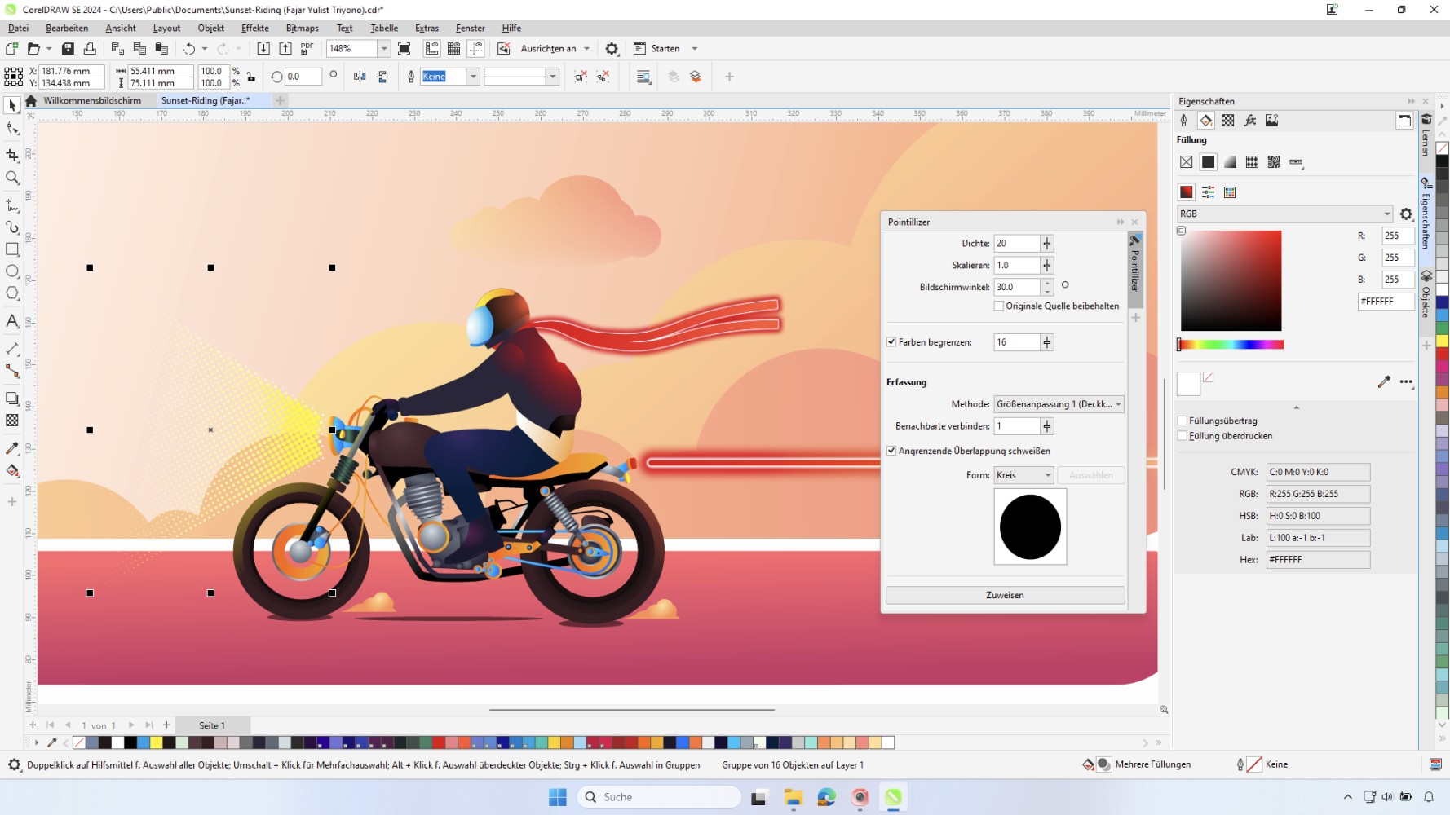1450x815 pixels.
Task: Select the Zoom tool in the toolbox
Action: click(12, 178)
